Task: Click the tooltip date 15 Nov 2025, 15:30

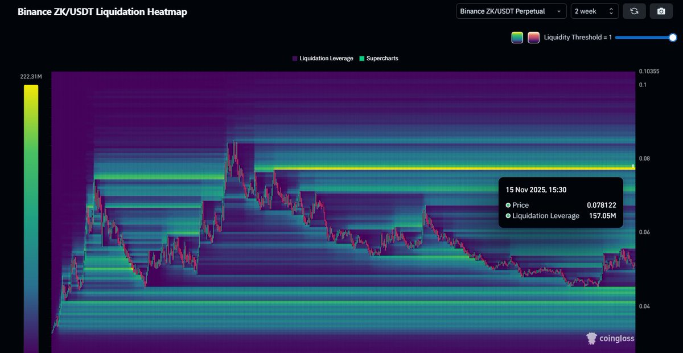Action: (536, 190)
